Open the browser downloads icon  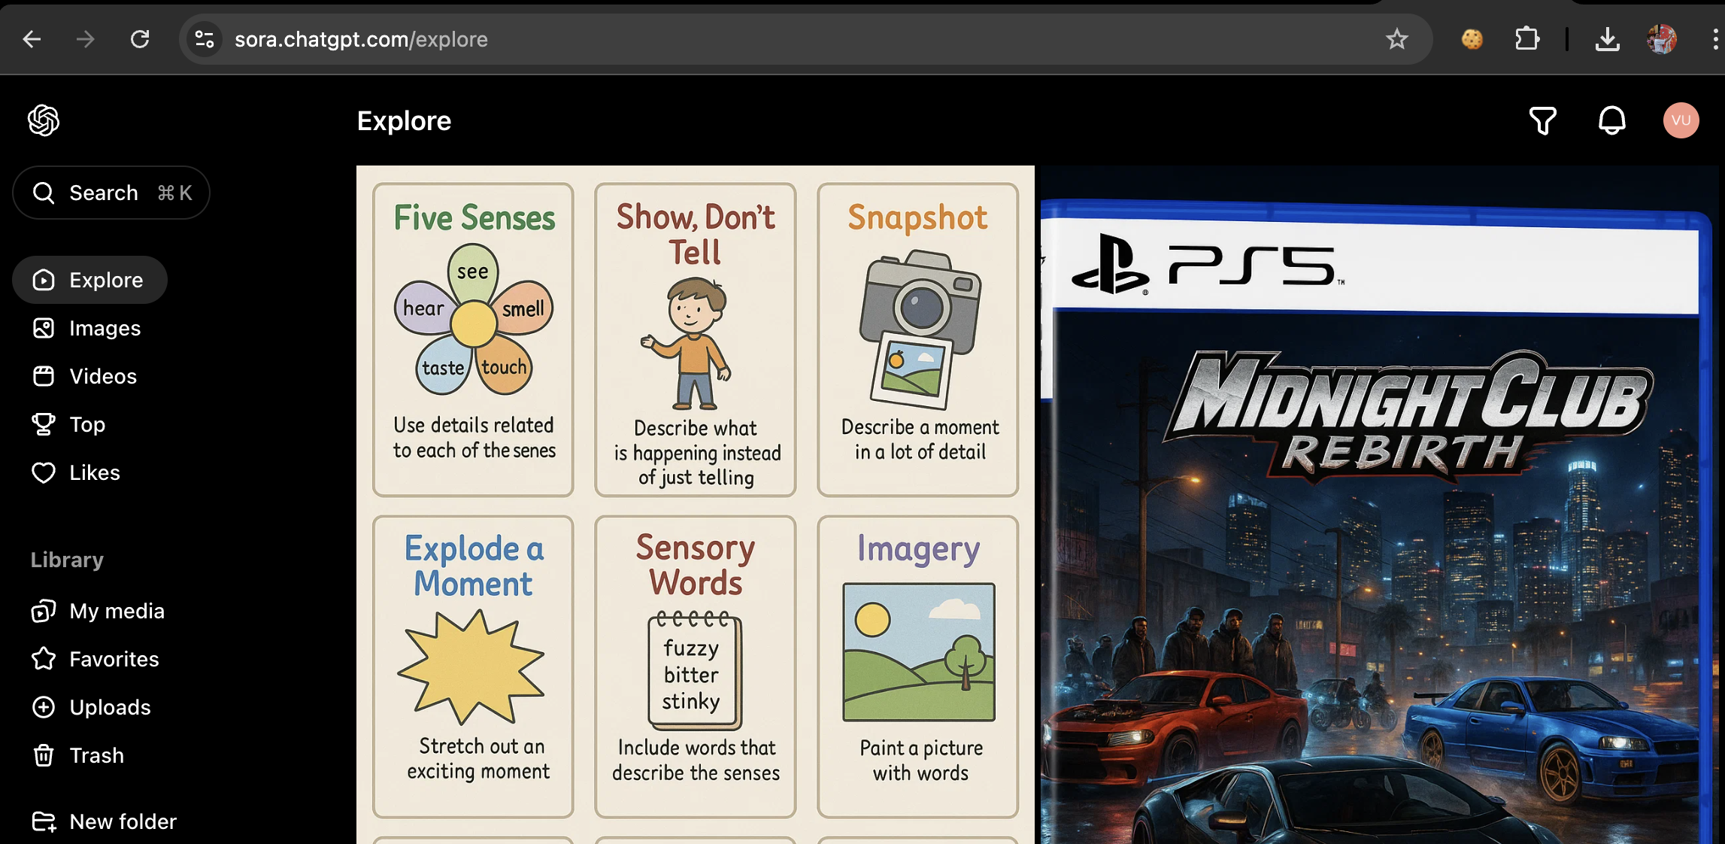tap(1607, 39)
